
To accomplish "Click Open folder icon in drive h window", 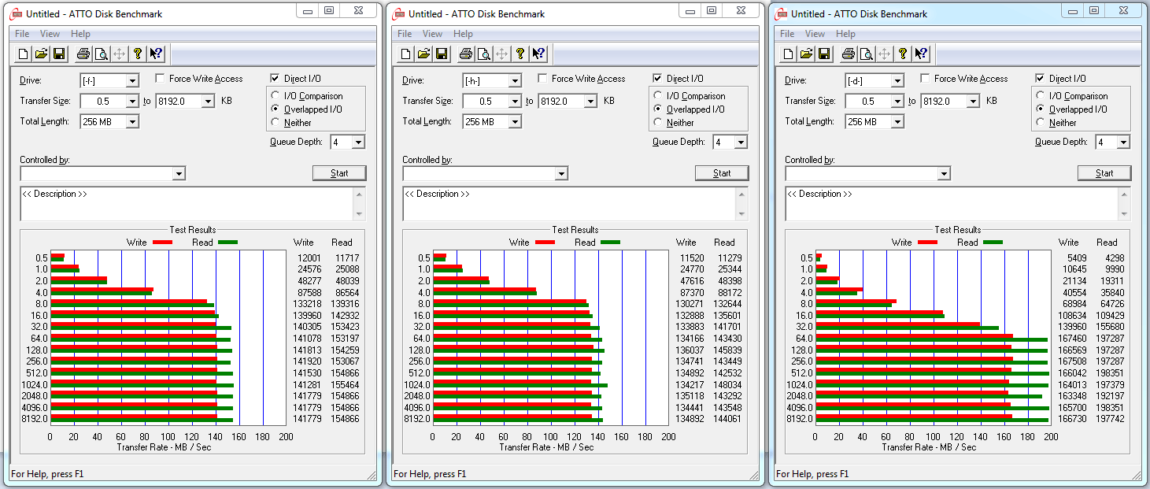I will point(423,54).
